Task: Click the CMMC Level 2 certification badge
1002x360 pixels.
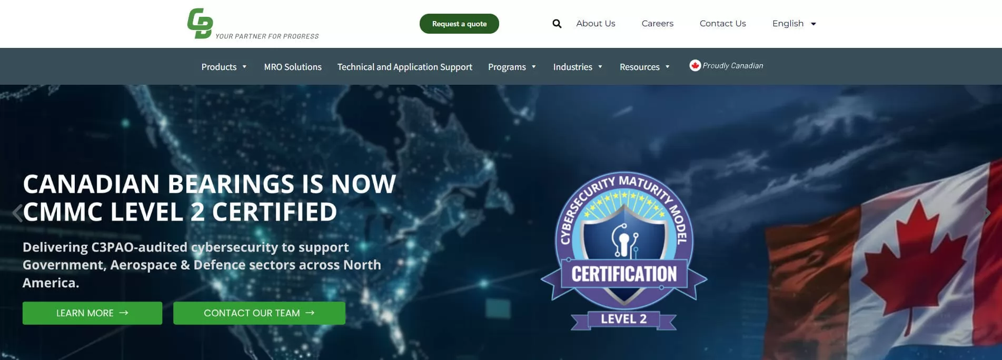Action: point(624,252)
